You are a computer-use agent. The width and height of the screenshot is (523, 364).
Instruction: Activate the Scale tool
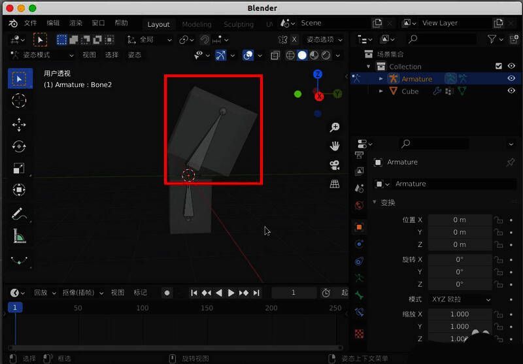[x=19, y=168]
